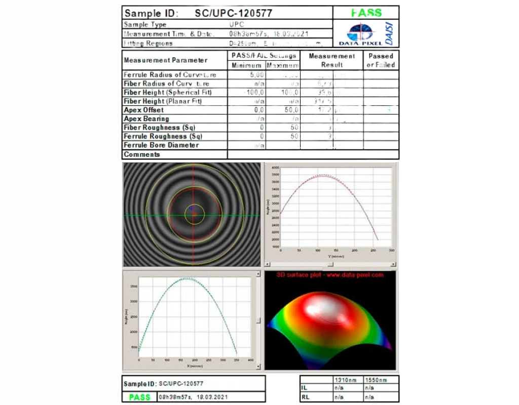This screenshot has width=519, height=405.
Task: Click minimum '0,0' in Apex Offset row
Action: (259, 110)
